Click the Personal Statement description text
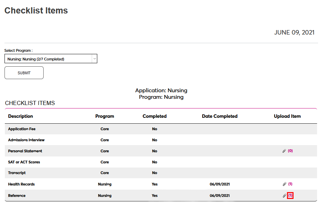The height and width of the screenshot is (209, 324). point(25,151)
